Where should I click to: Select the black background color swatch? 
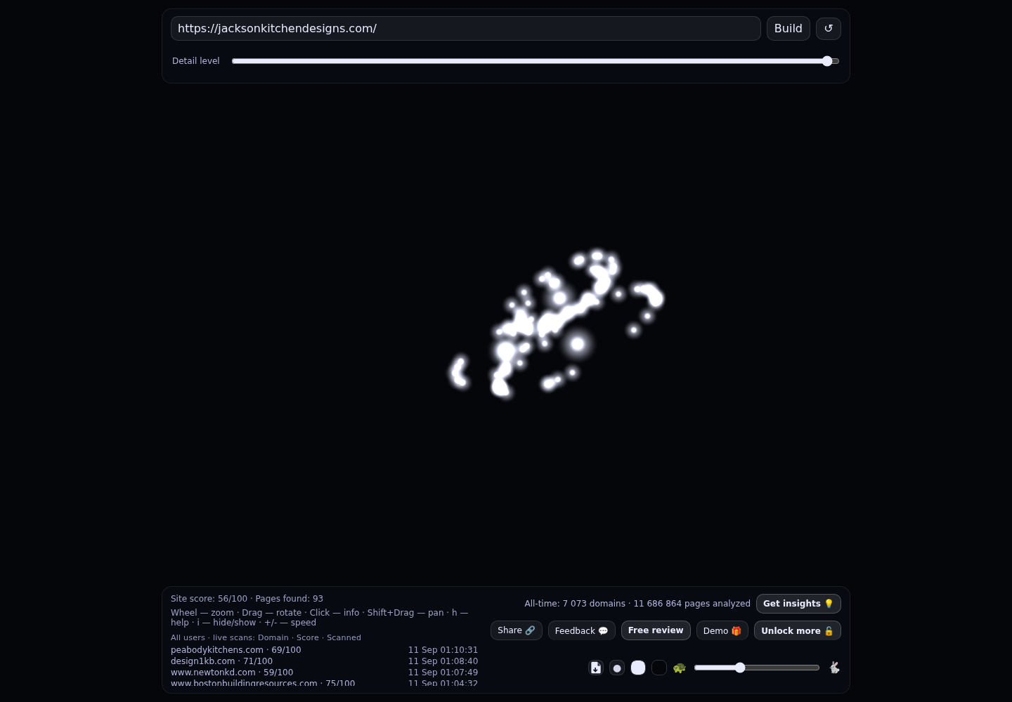pos(659,668)
